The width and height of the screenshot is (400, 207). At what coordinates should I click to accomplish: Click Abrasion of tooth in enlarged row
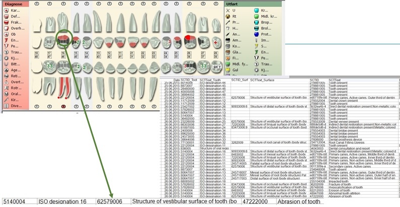pos(298,201)
